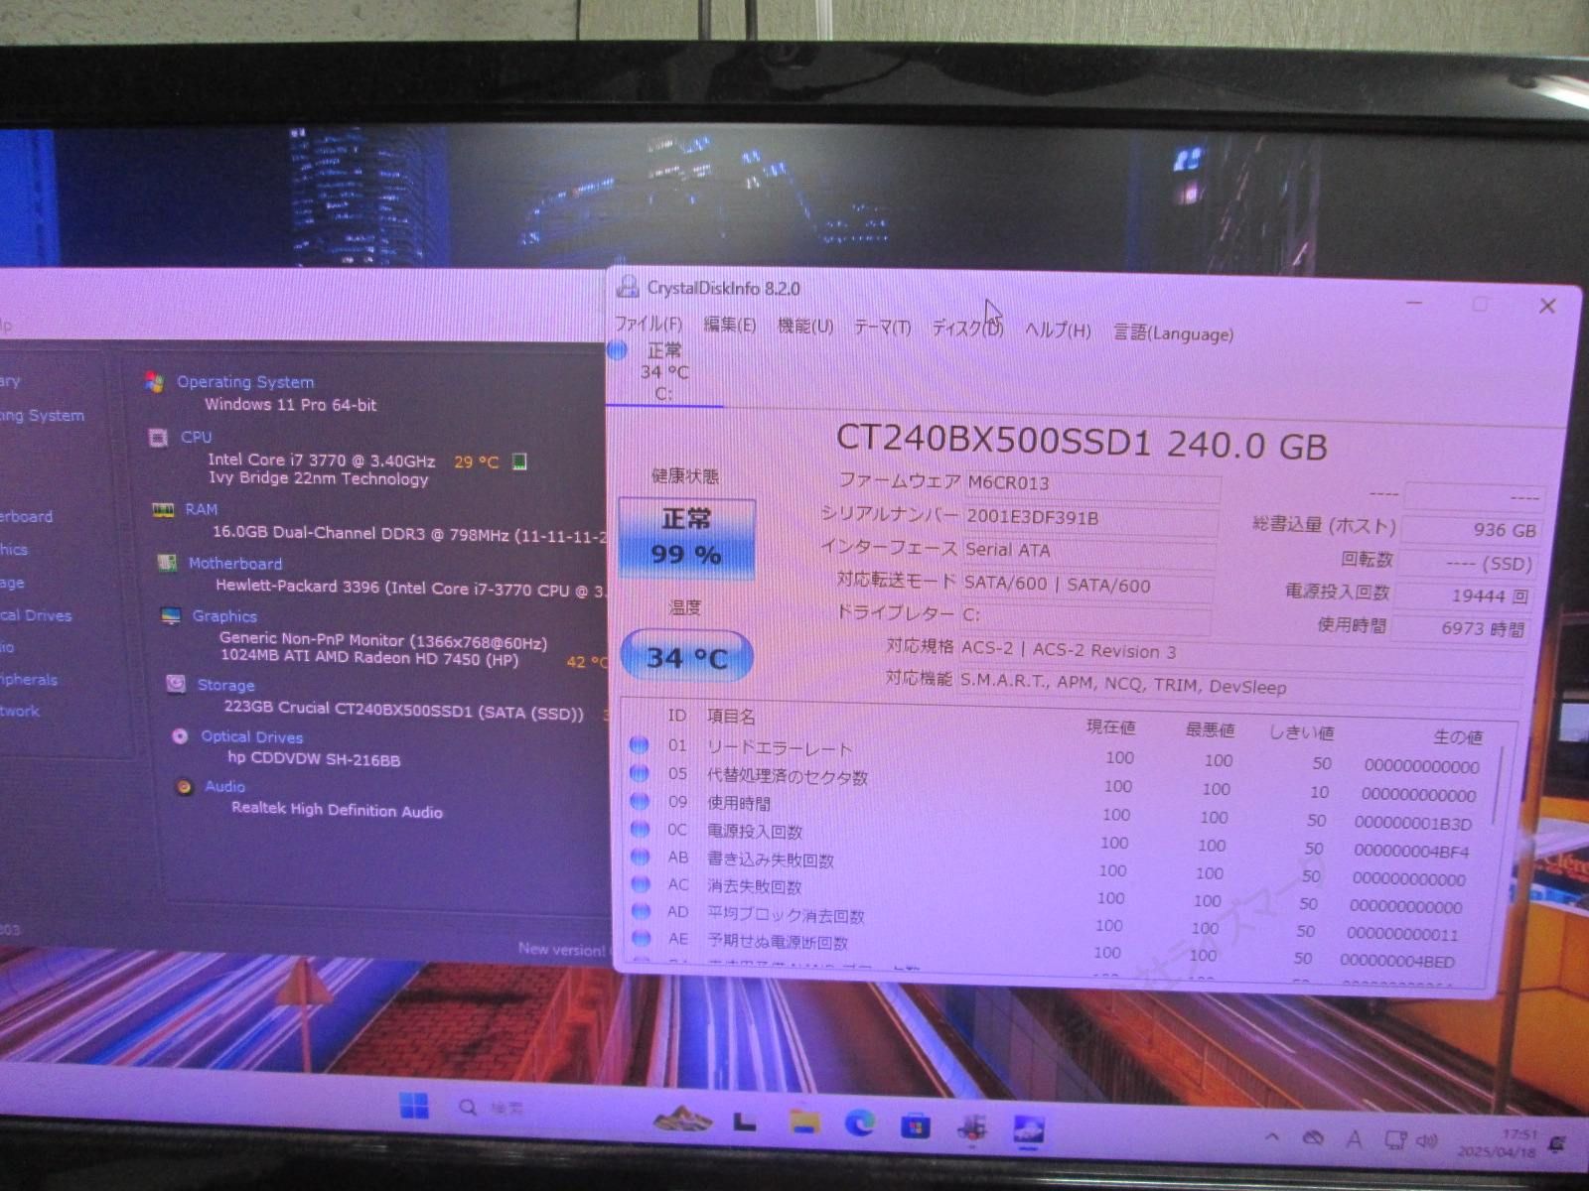
Task: Open Operating System link in Speccy
Action: click(245, 382)
